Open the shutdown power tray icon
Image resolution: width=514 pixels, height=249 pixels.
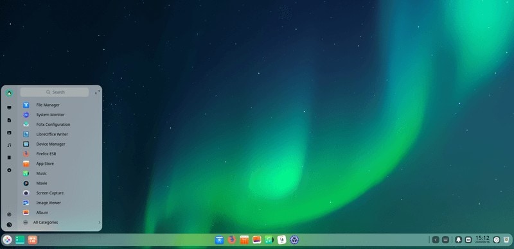click(x=497, y=240)
